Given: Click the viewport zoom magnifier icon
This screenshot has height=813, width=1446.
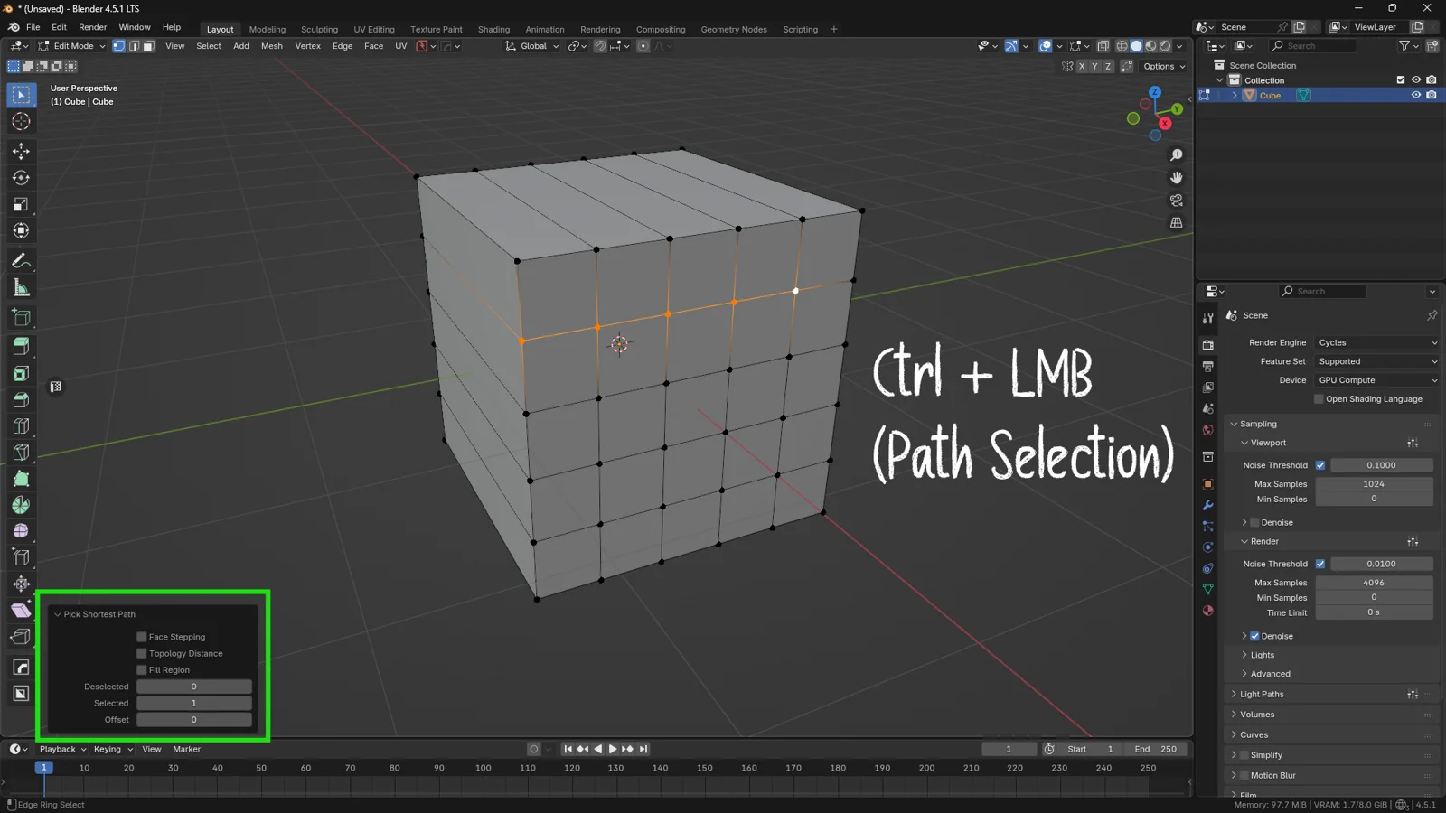Looking at the screenshot, I should pyautogui.click(x=1176, y=155).
